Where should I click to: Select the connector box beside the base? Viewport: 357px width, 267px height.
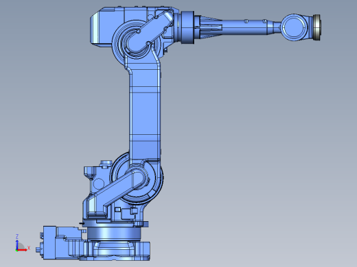49,242
